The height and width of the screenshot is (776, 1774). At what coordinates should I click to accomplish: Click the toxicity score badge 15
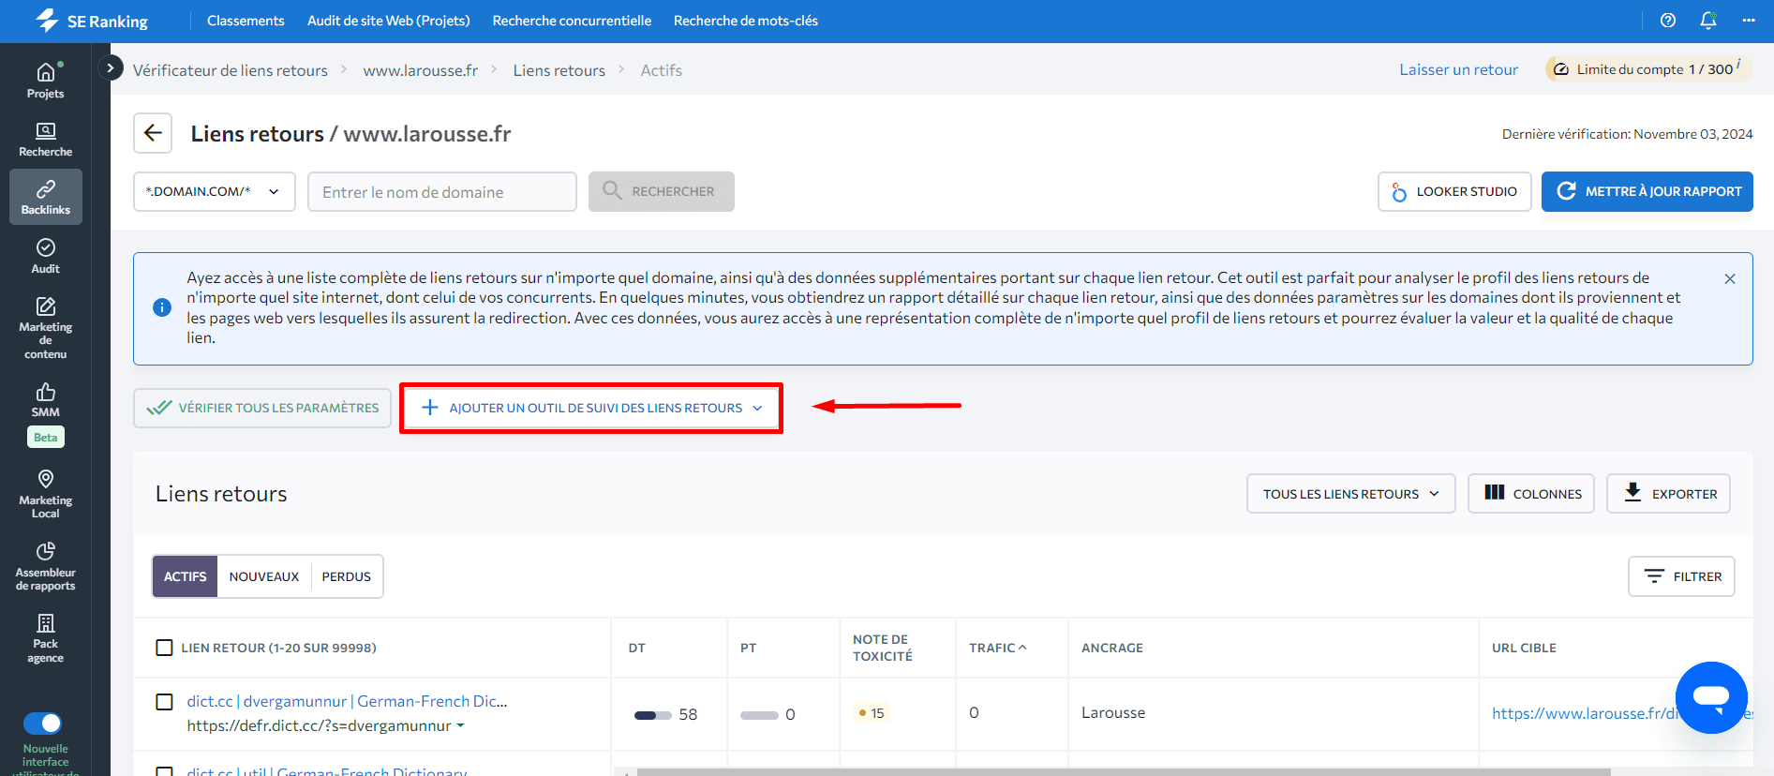(x=872, y=713)
